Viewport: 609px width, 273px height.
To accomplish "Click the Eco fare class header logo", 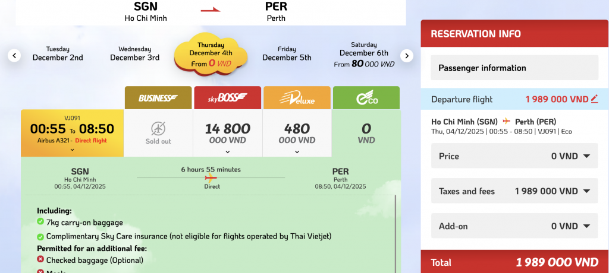I will 366,98.
